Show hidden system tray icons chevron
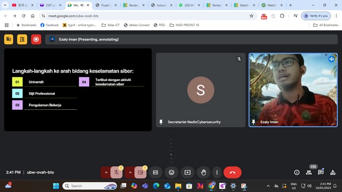 click(268, 186)
